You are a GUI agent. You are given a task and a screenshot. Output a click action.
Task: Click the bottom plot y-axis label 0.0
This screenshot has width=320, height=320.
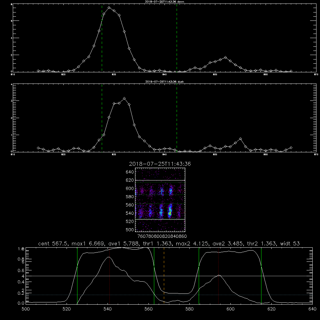21,303
